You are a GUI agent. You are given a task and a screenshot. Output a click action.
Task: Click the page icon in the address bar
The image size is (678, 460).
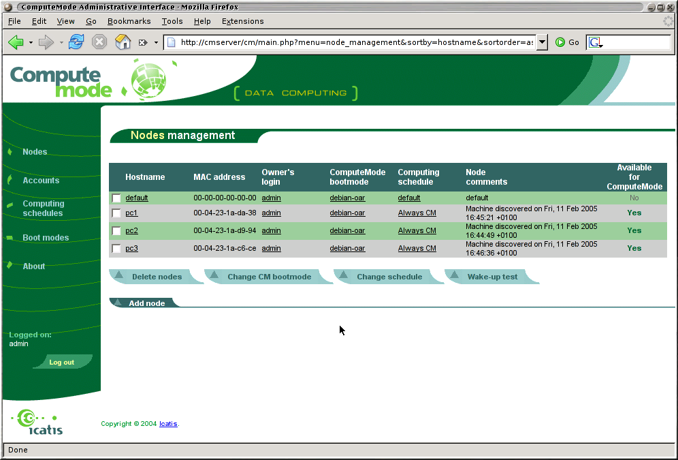pos(172,42)
